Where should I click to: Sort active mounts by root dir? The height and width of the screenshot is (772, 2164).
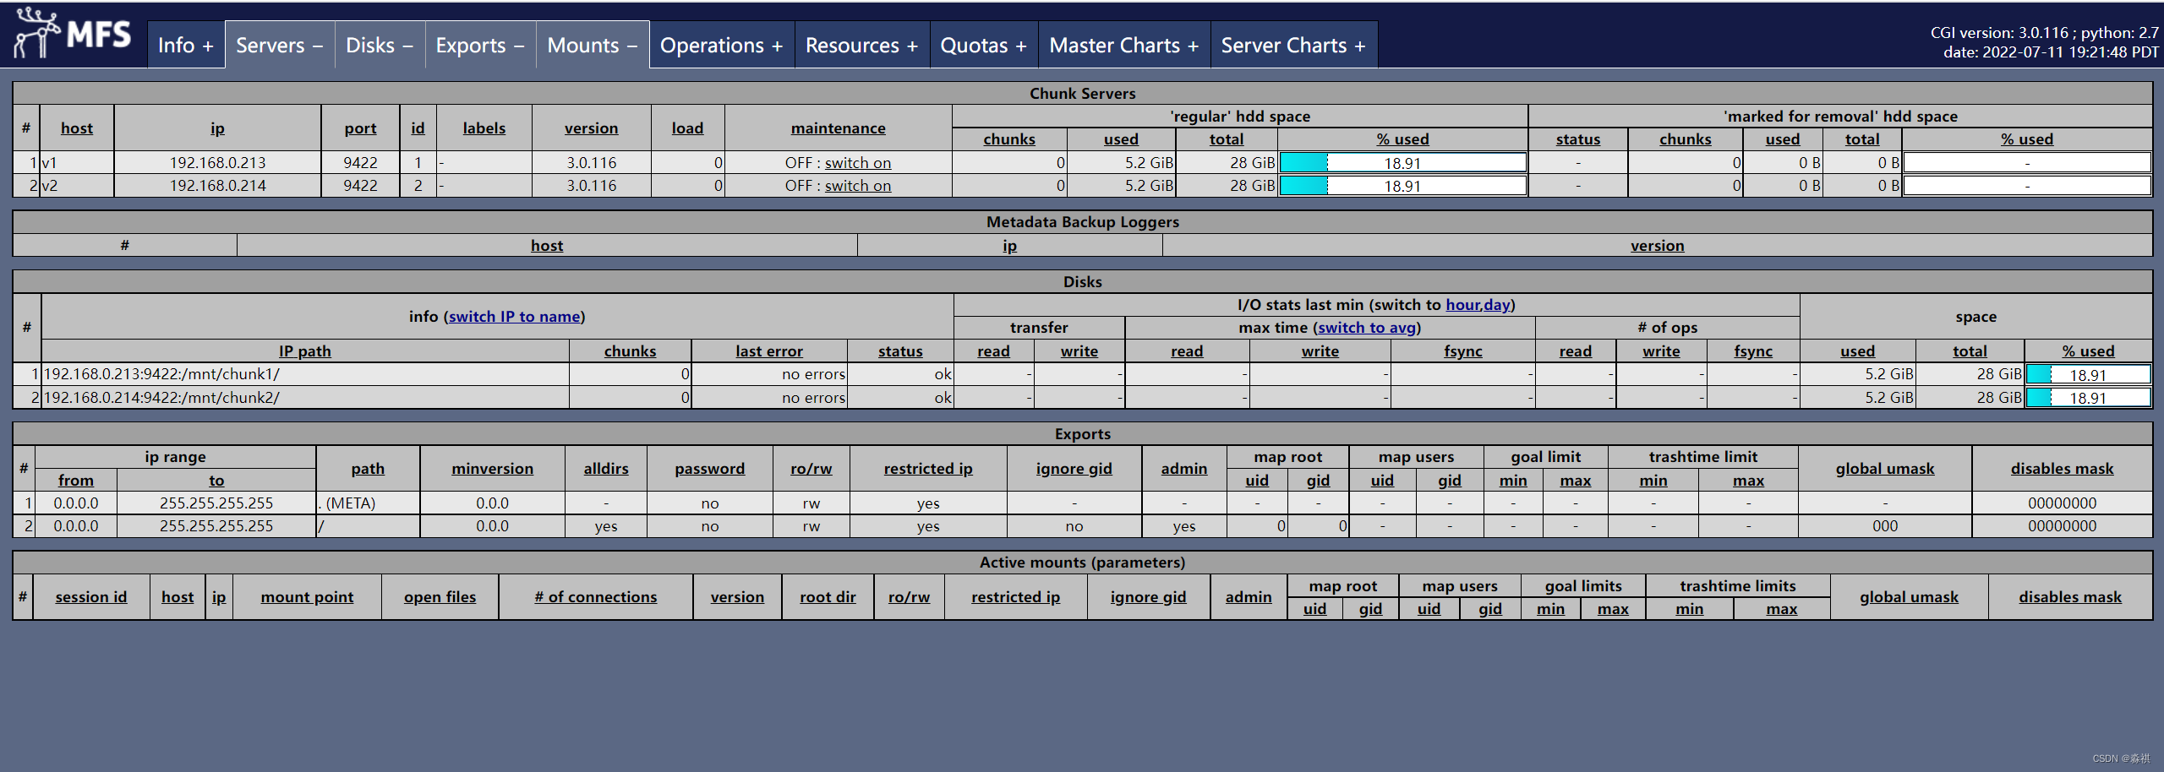pos(828,597)
